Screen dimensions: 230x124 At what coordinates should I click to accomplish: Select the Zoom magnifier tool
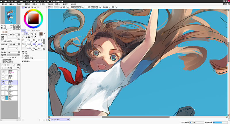(26, 37)
